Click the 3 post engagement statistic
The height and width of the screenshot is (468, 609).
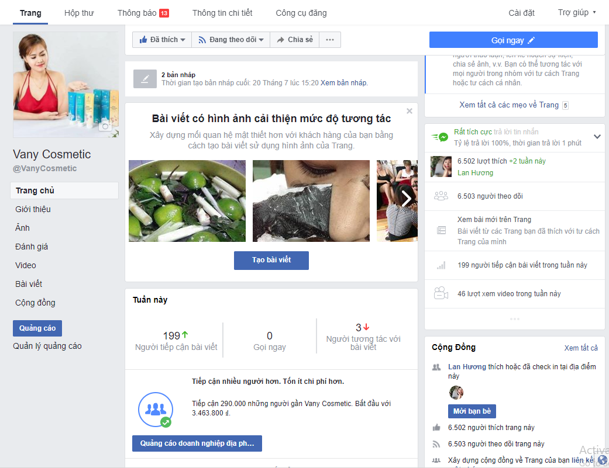pos(363,337)
